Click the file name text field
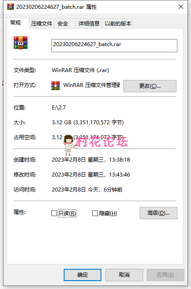The width and height of the screenshot is (191, 289). tap(114, 46)
